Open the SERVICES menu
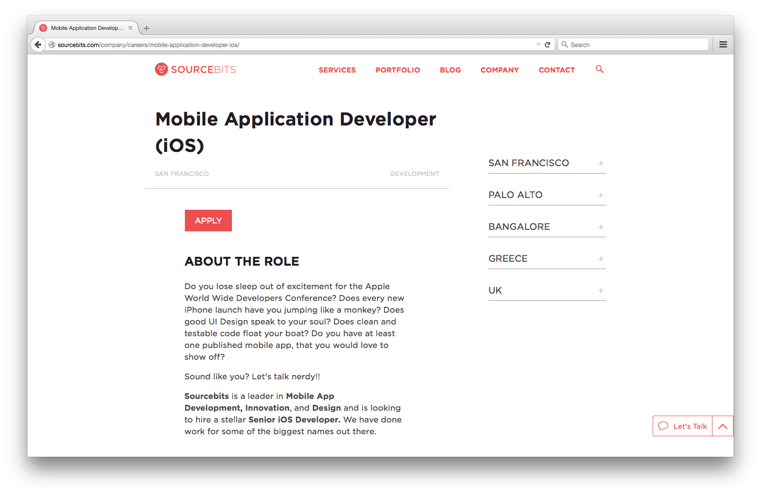 337,70
